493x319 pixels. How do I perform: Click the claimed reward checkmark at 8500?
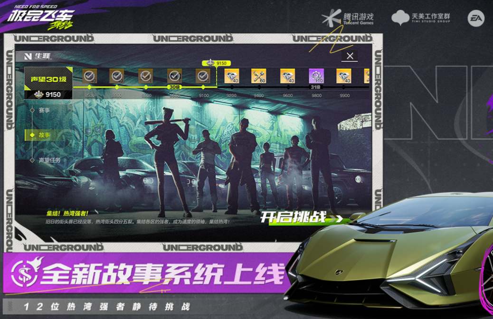point(89,76)
